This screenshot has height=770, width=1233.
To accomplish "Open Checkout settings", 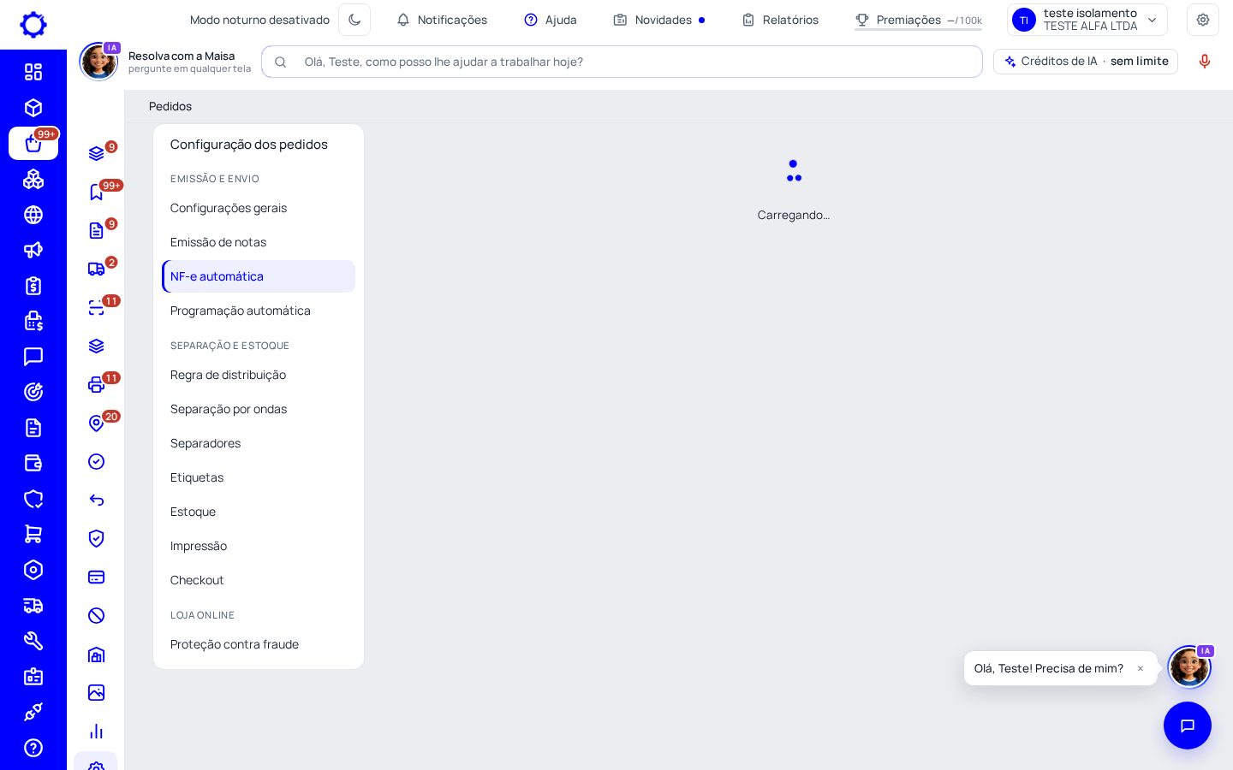I will [x=259, y=580].
